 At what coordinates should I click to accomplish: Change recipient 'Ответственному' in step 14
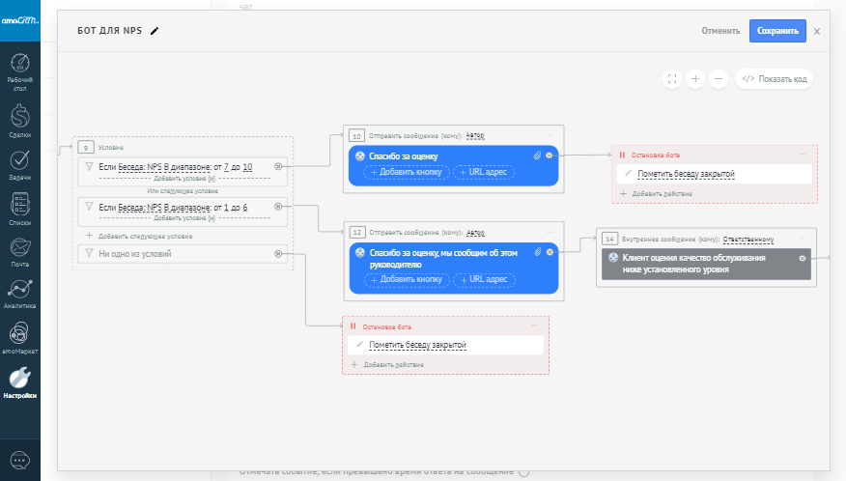(750, 239)
